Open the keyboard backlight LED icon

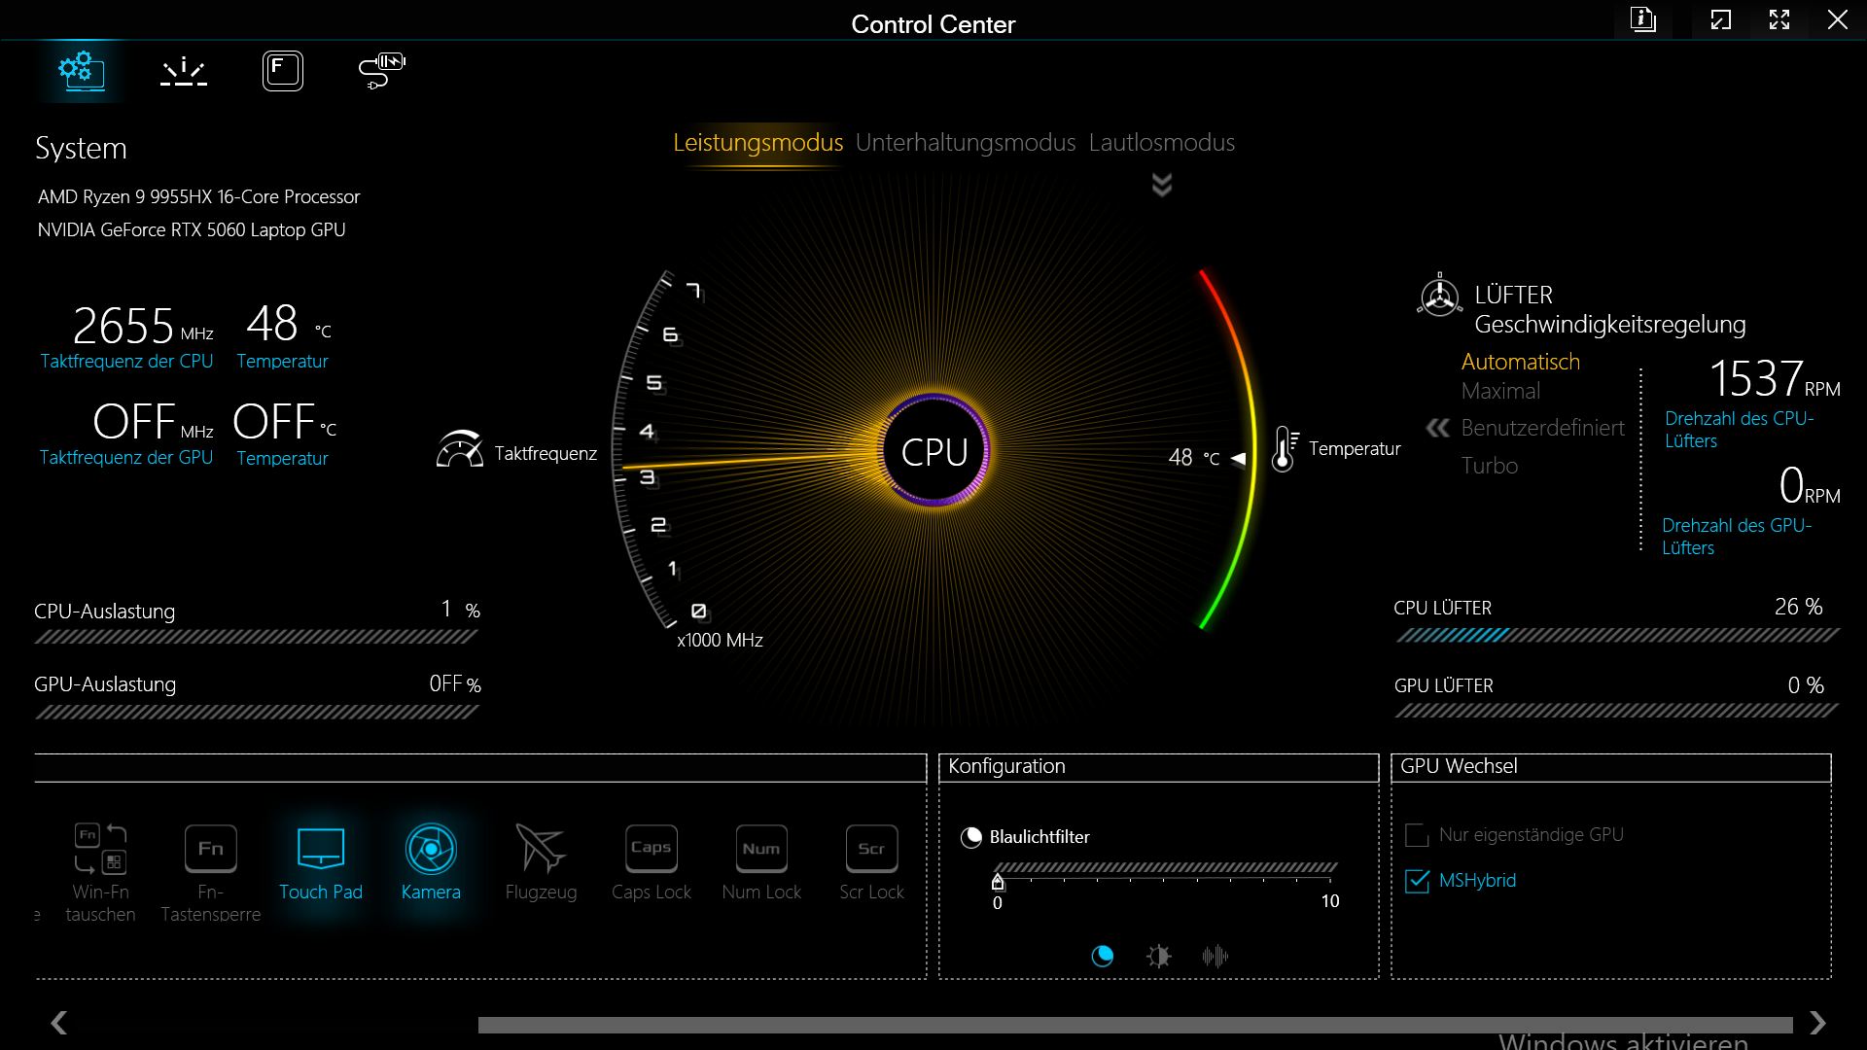[184, 71]
